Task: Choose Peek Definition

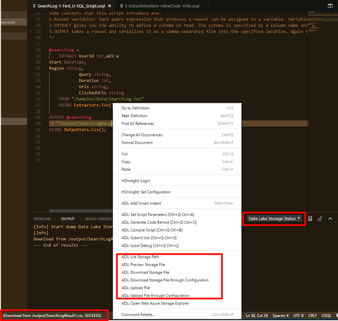Action: pos(177,116)
